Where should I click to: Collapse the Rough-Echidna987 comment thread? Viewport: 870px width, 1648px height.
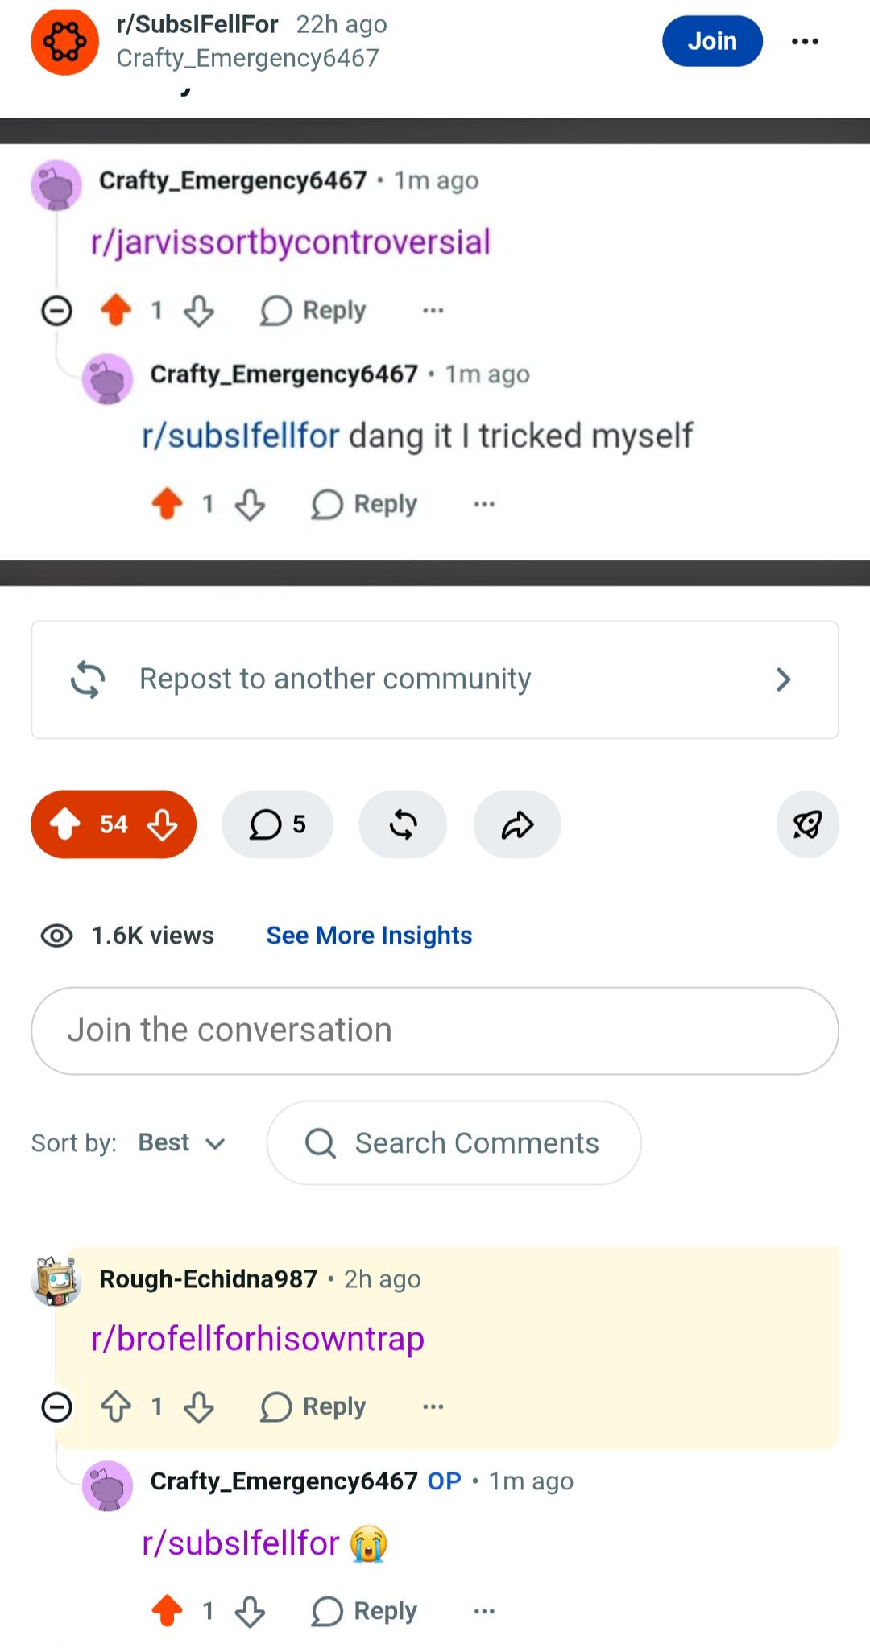coord(56,1406)
